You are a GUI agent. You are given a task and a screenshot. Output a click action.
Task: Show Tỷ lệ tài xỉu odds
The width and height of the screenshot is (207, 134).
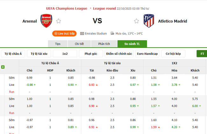pos(39,54)
